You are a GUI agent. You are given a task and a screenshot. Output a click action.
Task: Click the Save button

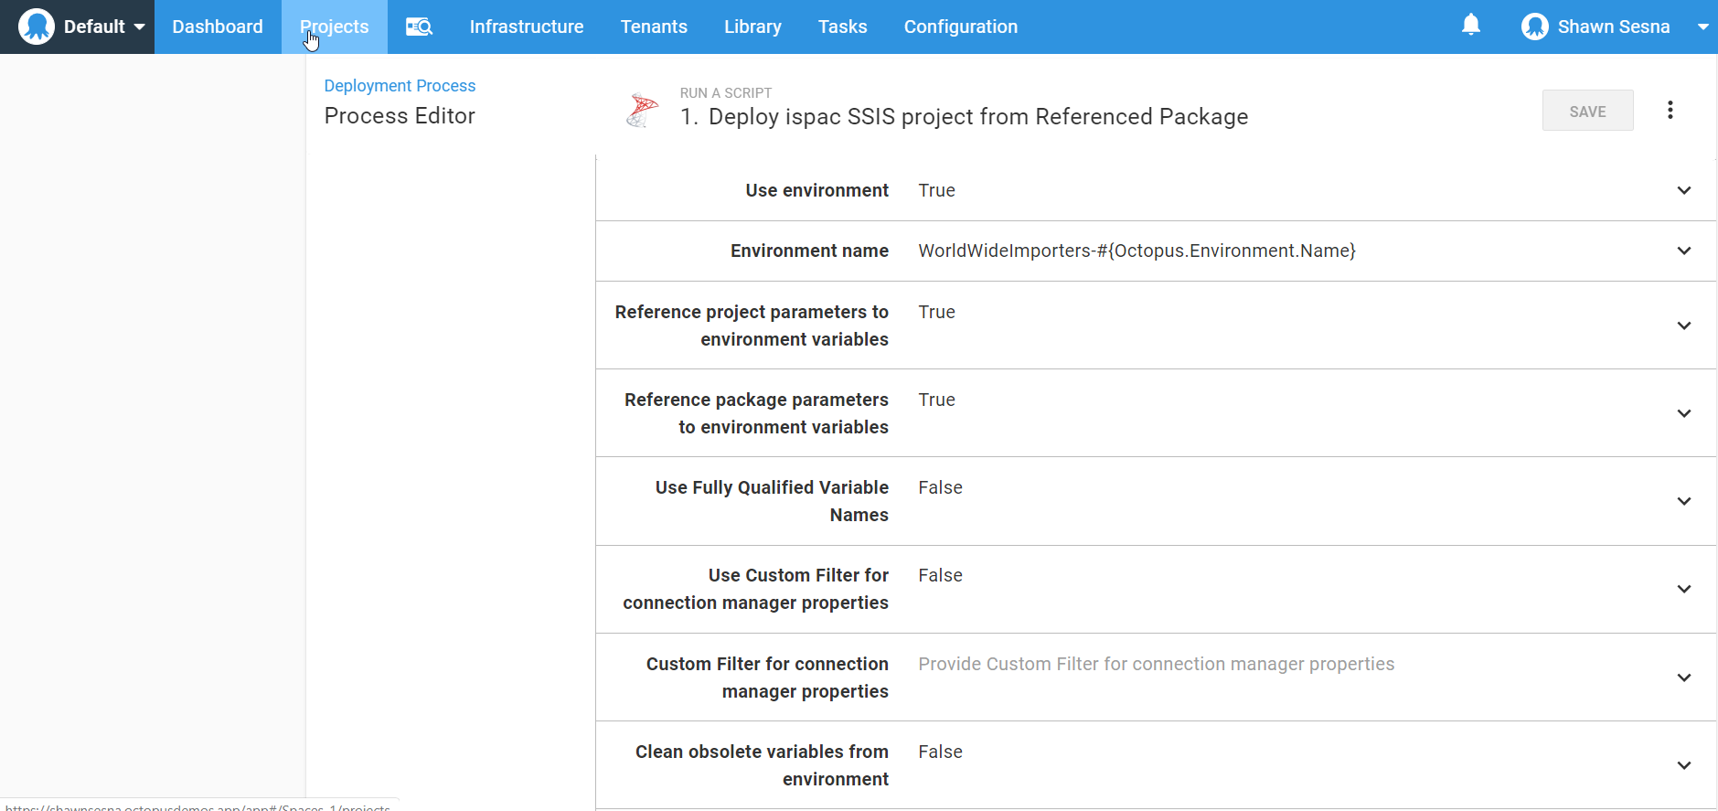[1587, 111]
